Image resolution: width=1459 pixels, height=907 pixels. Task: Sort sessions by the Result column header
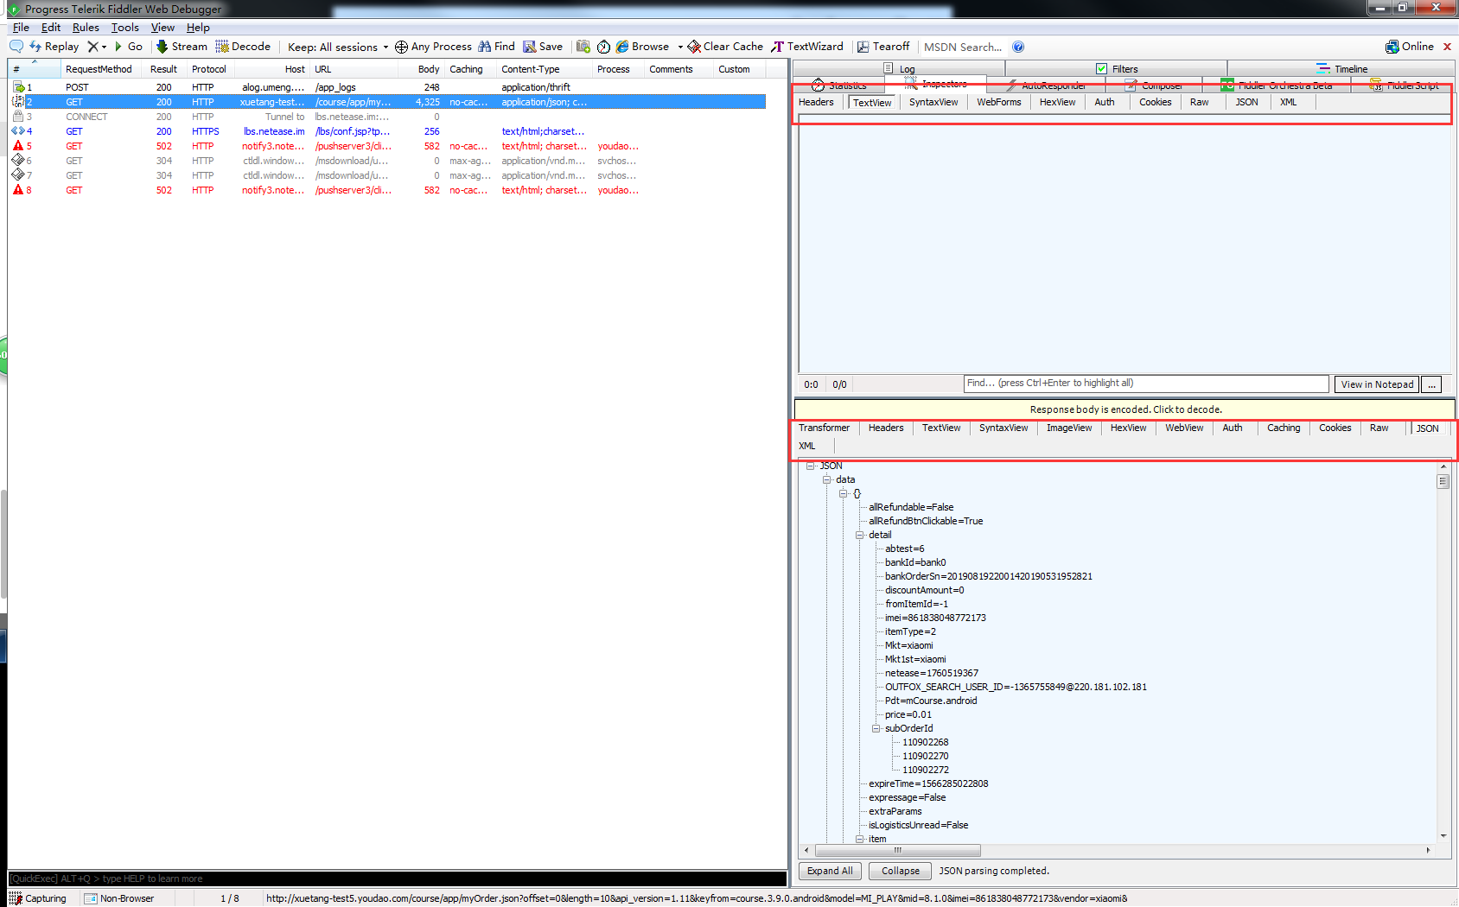(163, 69)
